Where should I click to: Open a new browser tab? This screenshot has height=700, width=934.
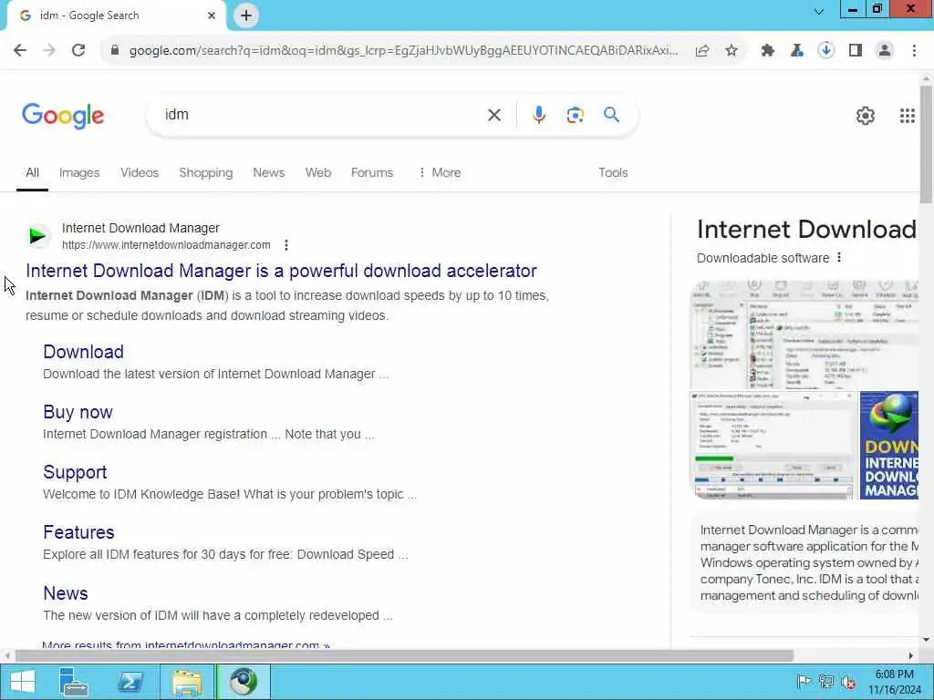pos(246,15)
